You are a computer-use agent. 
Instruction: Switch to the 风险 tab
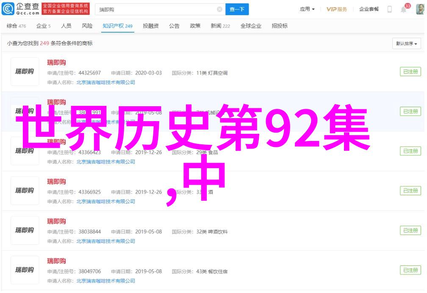[87, 26]
